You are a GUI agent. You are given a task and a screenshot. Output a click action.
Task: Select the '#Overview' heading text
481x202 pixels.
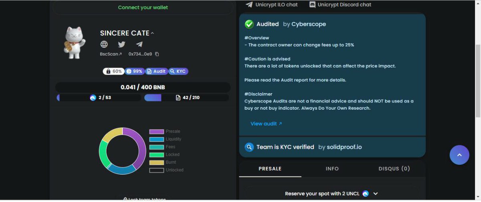[257, 38]
